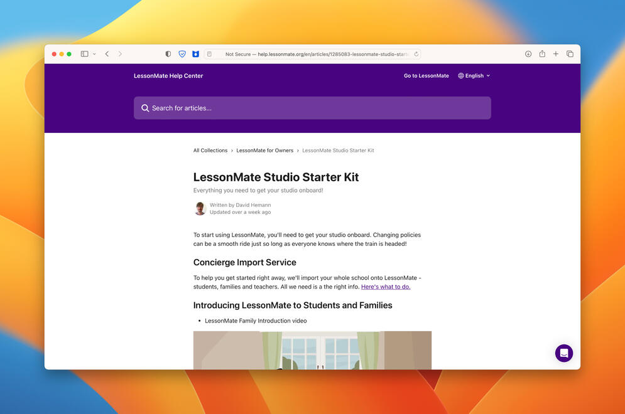
Task: Close the Safari window
Action: [54, 54]
